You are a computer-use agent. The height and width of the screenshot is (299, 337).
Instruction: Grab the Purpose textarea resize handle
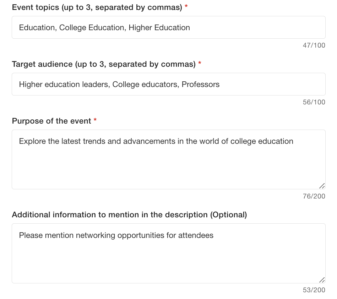(x=322, y=186)
